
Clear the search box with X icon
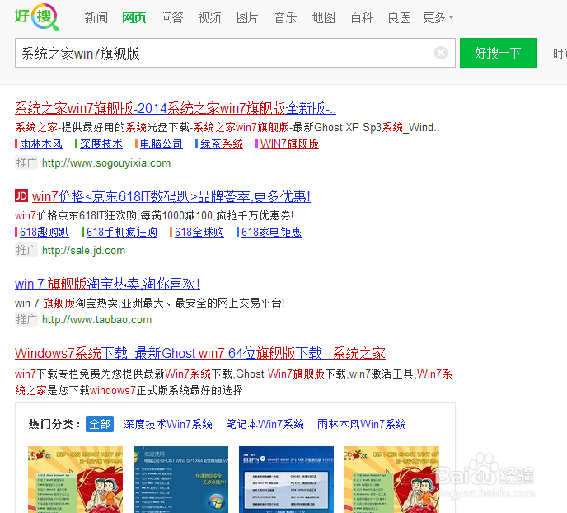[440, 53]
